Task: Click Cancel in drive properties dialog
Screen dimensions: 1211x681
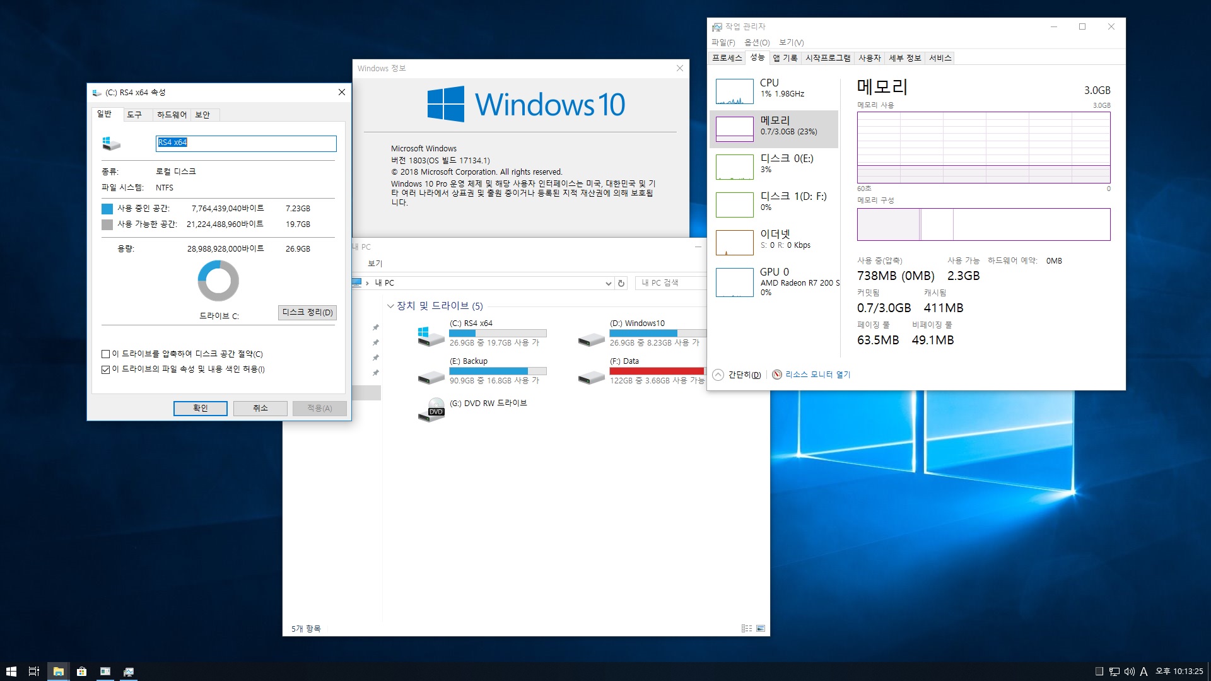Action: (260, 409)
